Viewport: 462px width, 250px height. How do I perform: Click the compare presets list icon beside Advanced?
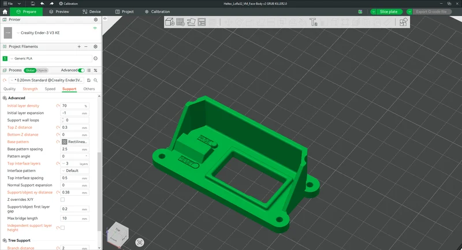click(x=89, y=70)
